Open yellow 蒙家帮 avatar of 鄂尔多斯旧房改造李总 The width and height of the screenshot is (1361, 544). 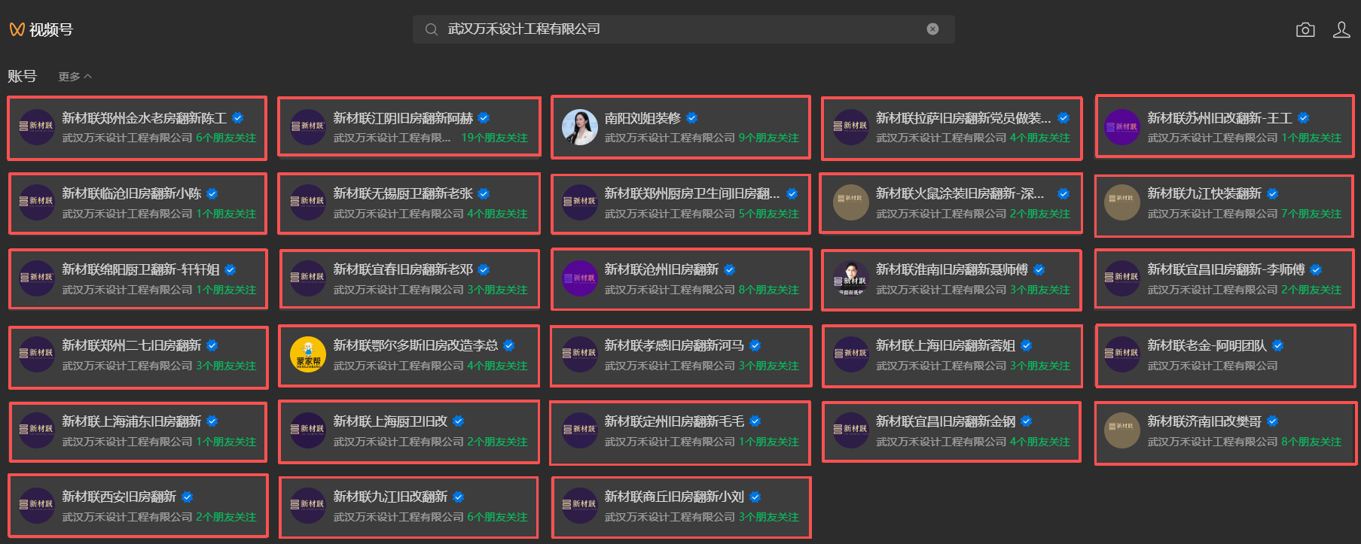tap(308, 354)
